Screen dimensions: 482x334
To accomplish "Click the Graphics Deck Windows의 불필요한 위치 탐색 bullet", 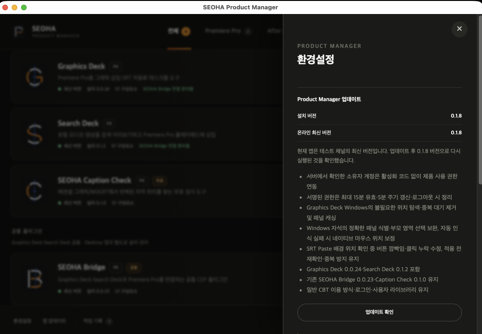I will [x=381, y=213].
